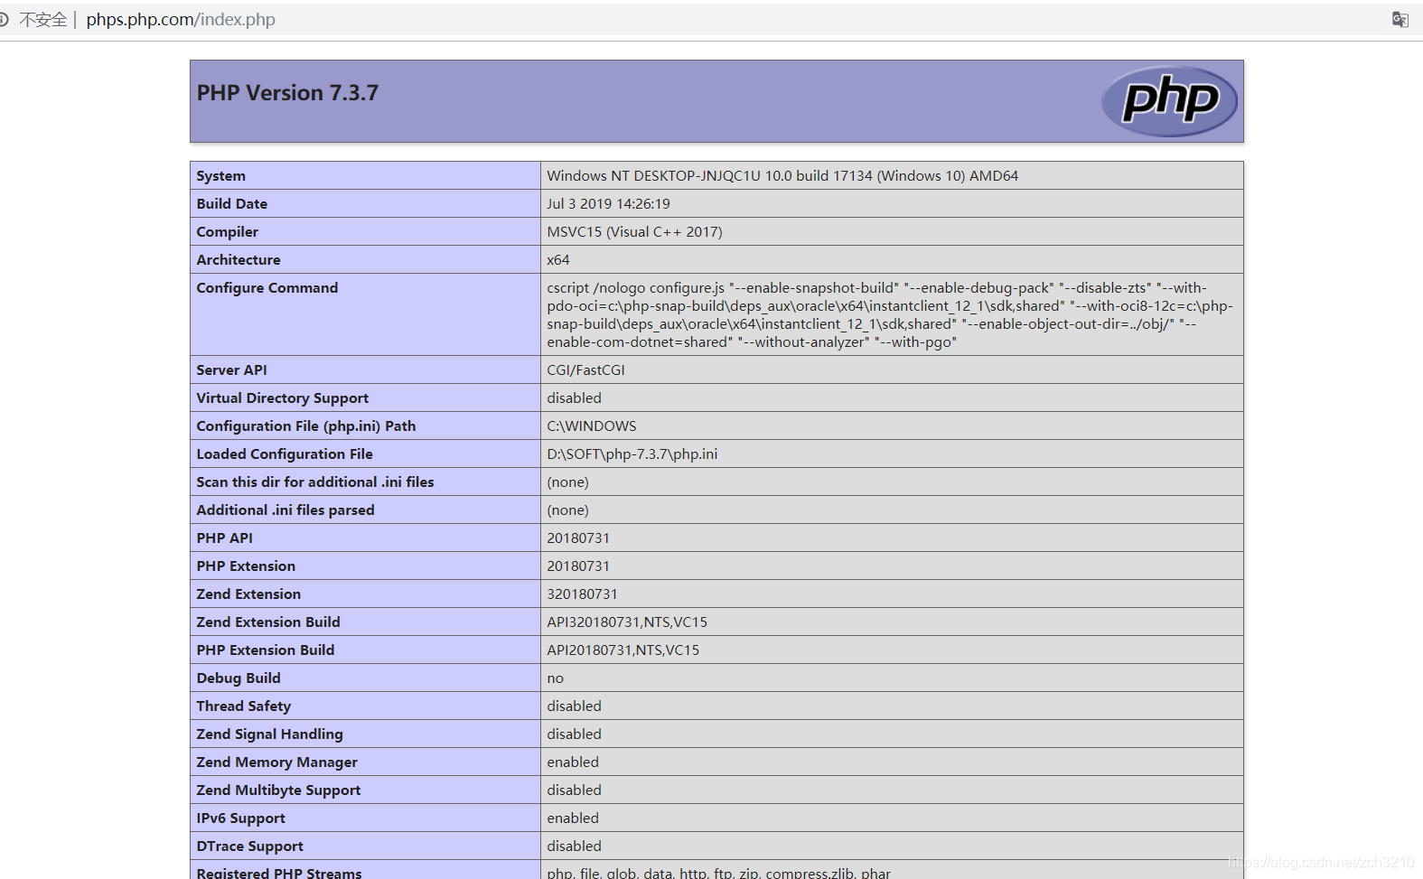
Task: Click the PHP API value 20180731
Action: tap(578, 538)
